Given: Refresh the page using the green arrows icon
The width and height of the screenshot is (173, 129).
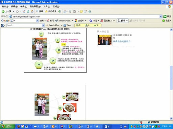Looking at the screenshot, I should (28, 11).
